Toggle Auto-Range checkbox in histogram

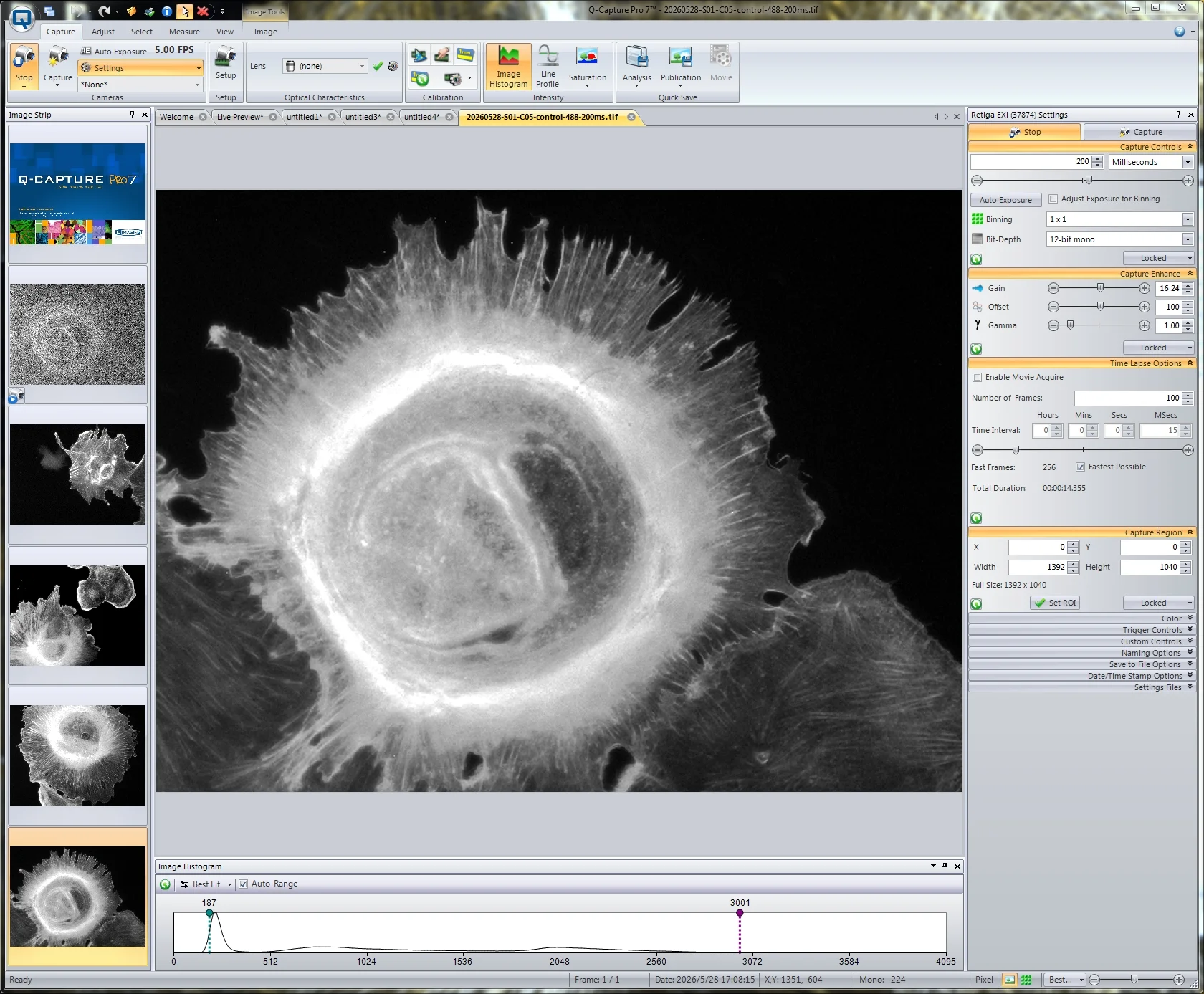click(243, 884)
